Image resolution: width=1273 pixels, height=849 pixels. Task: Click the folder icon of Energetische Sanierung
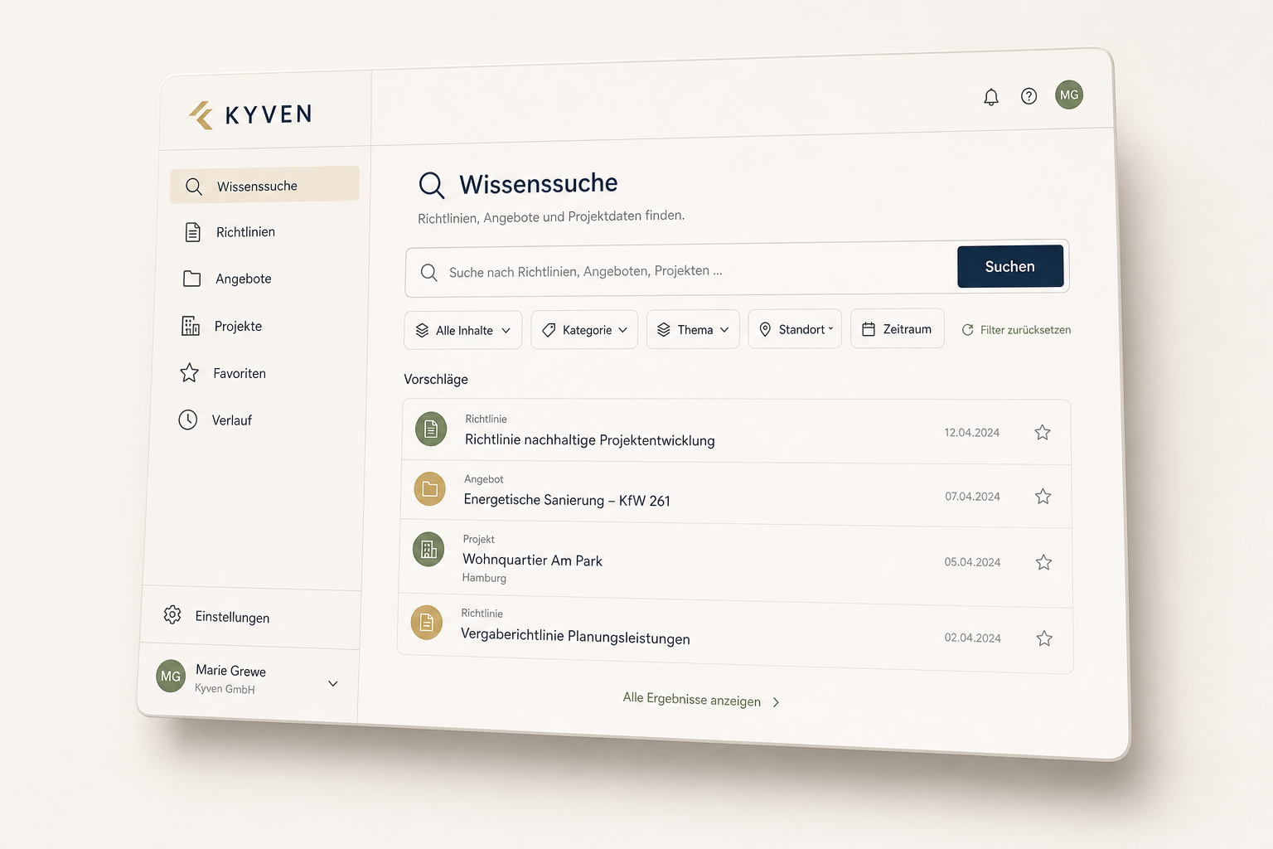(x=429, y=489)
